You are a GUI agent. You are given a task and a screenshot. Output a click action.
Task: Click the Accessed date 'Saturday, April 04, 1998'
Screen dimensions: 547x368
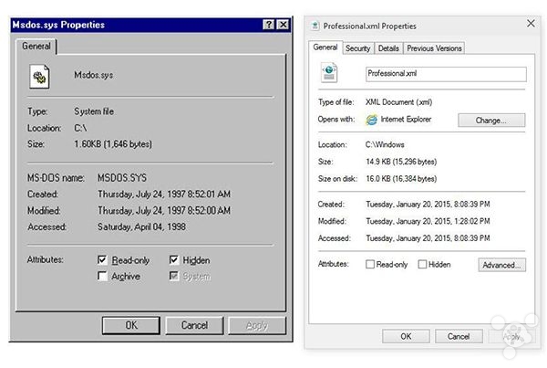(141, 226)
